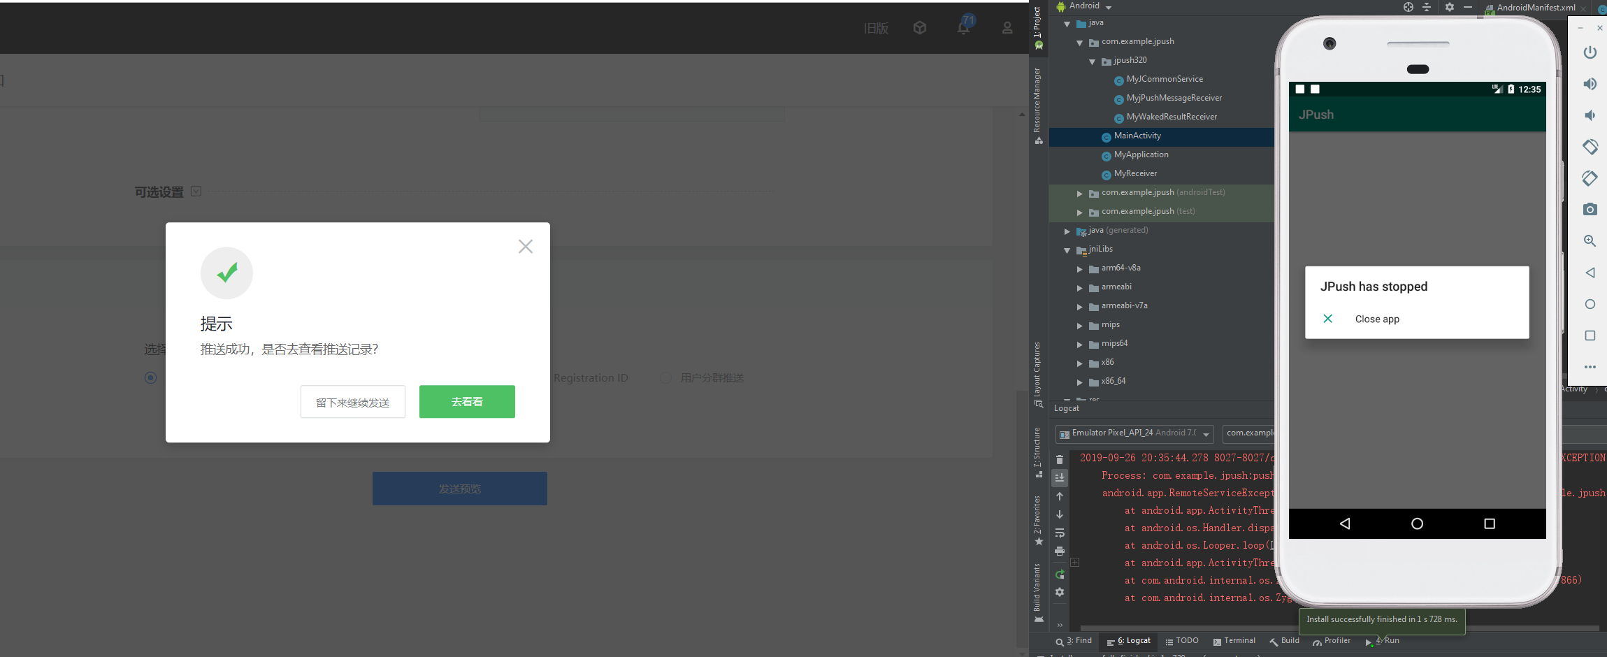Click the emulator volume down icon
The height and width of the screenshot is (657, 1607).
point(1590,115)
